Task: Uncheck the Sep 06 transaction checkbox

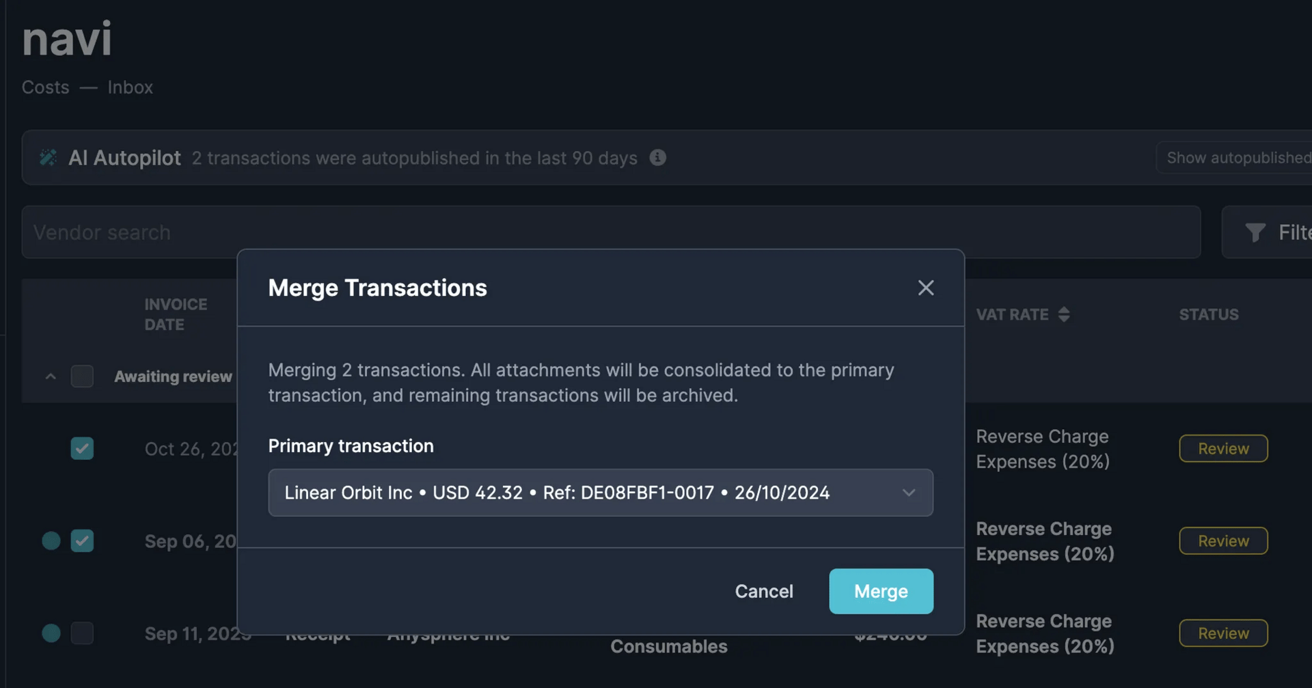Action: tap(82, 541)
